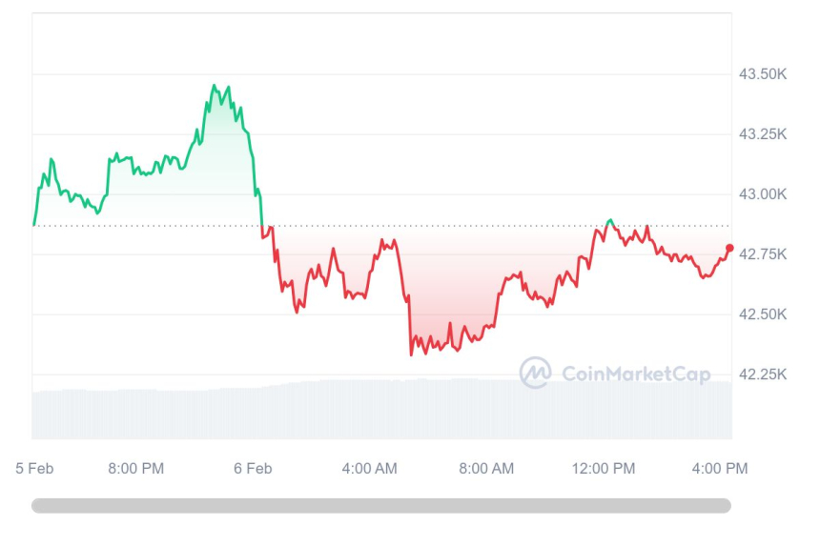Select the 8:00 PM time label
Viewport: 820px width, 546px height.
pos(135,468)
